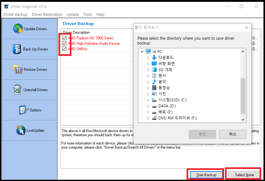The width and height of the screenshot is (265, 181).
Task: Click the Uninstall Drivers recycle bin icon
Action: pyautogui.click(x=17, y=89)
